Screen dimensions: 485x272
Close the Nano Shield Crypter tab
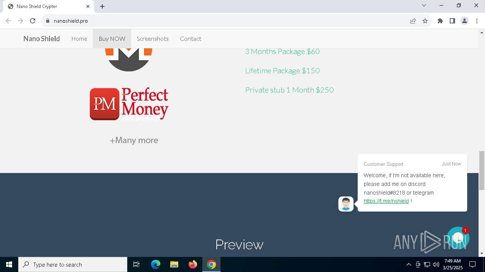point(88,6)
